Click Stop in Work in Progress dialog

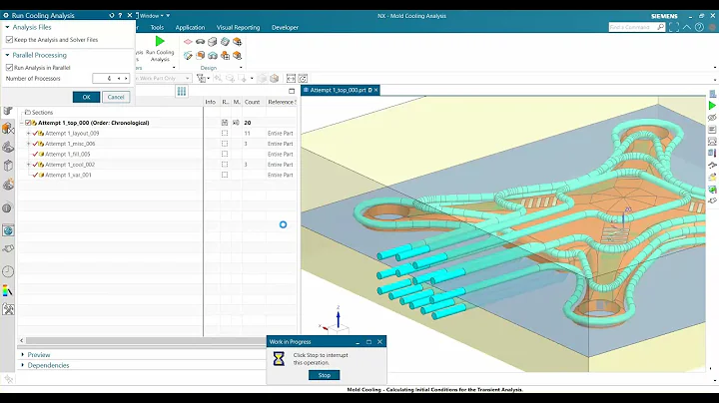coord(325,375)
